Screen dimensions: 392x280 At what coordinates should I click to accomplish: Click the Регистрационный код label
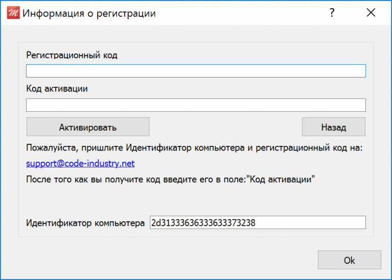coord(72,55)
